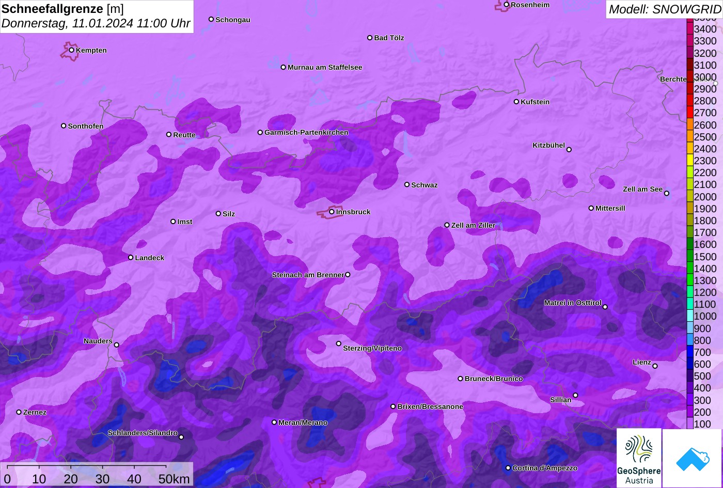
Task: Click the "Schneefallgrenze [m]" map title
Action: (x=62, y=9)
